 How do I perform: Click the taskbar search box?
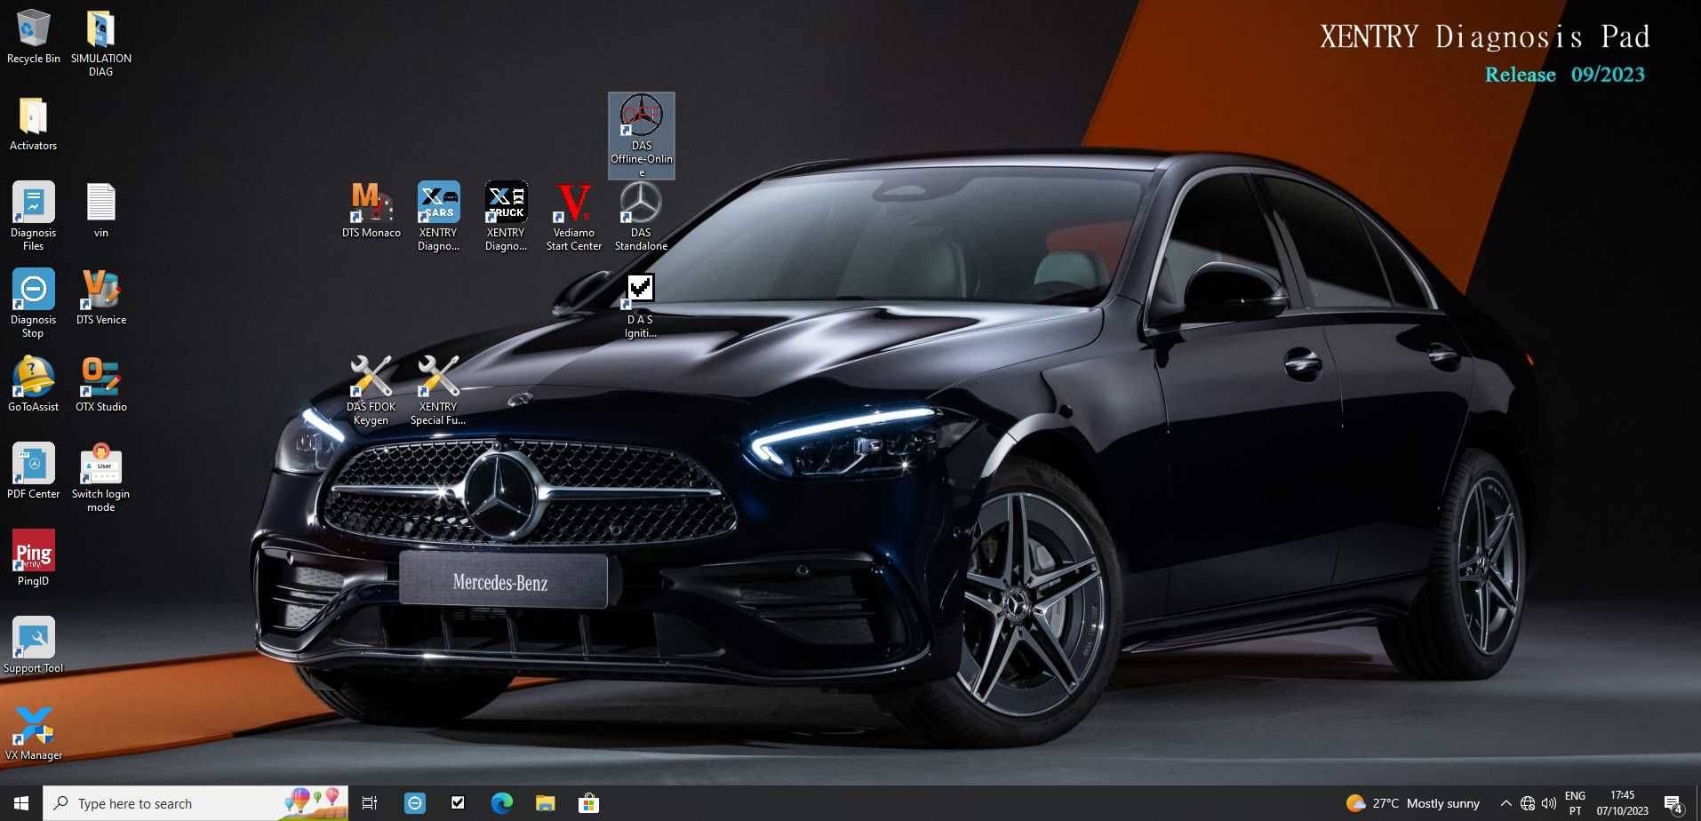tap(196, 803)
